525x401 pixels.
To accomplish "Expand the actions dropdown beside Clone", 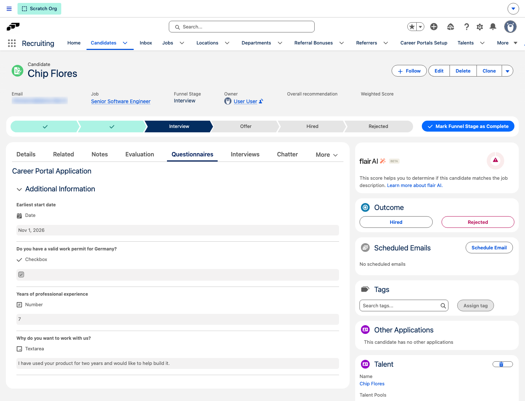I will (x=507, y=71).
